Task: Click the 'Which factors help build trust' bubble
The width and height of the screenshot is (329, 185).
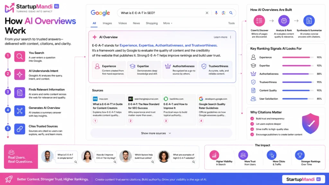Action: 144,157
